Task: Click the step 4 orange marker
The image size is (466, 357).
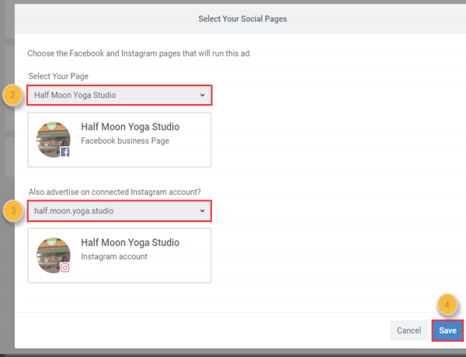Action: coord(445,304)
